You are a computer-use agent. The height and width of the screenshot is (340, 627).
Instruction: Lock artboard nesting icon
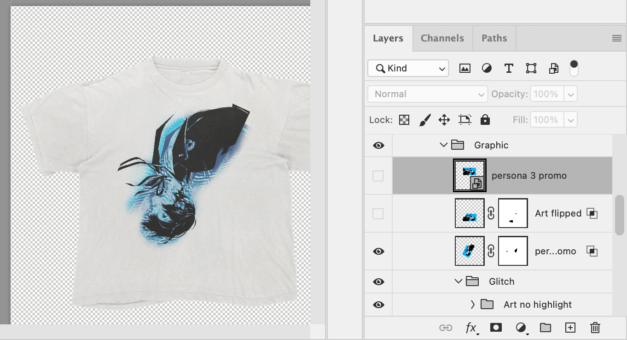pyautogui.click(x=465, y=120)
